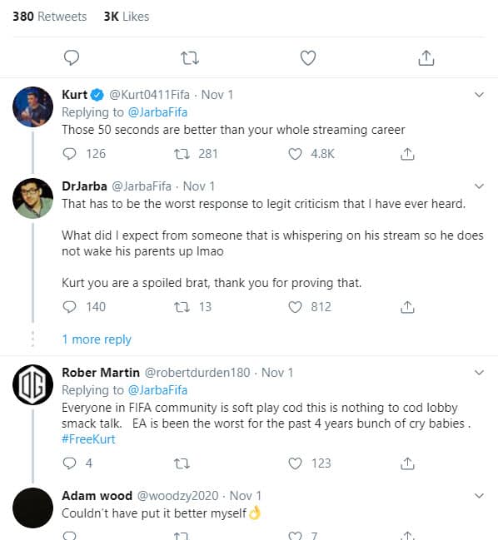Like DrJarba's tweet with 812 likes

coord(295,307)
